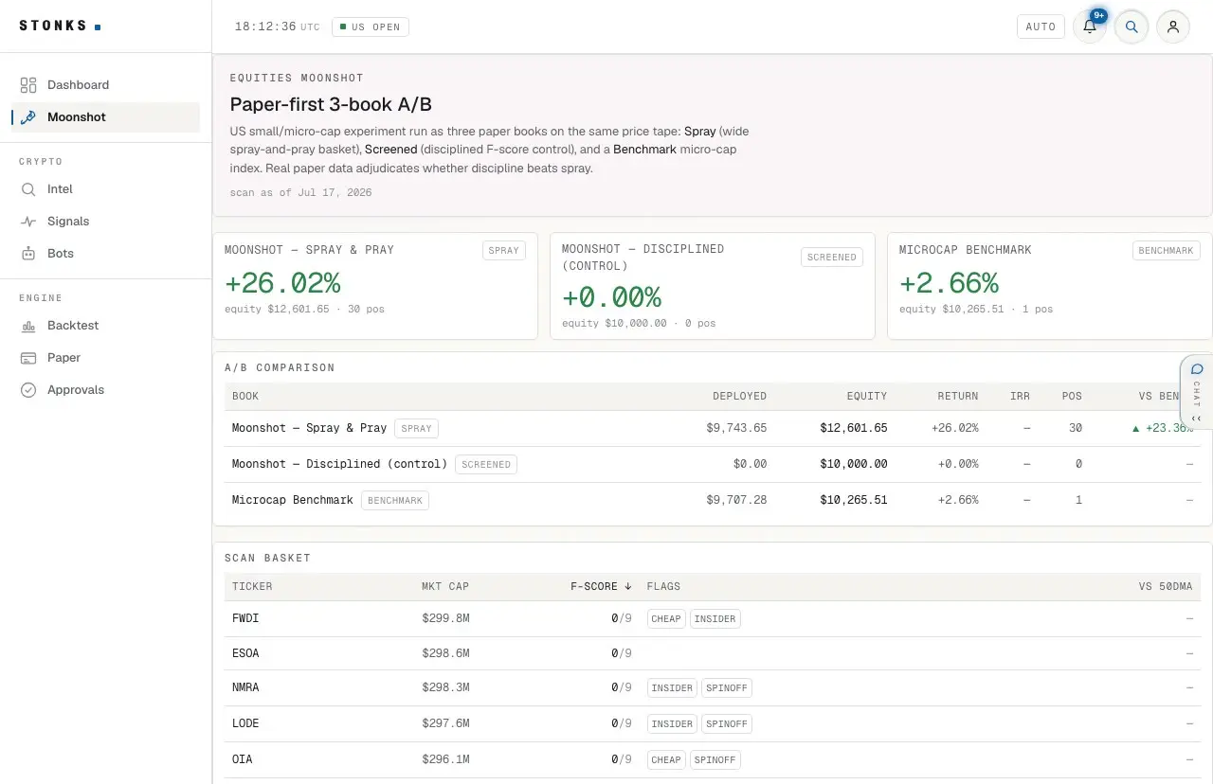Click the $299.8M market cap cell
This screenshot has width=1213, height=784.
coord(445,618)
